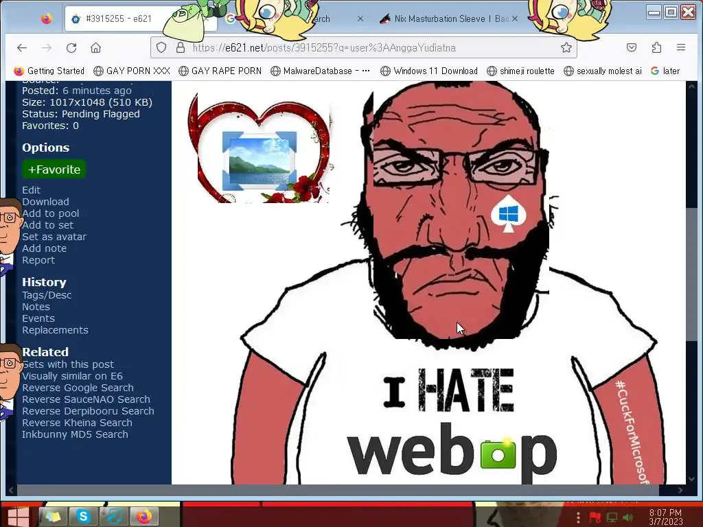Choose Add to set
Image resolution: width=703 pixels, height=527 pixels.
47,225
